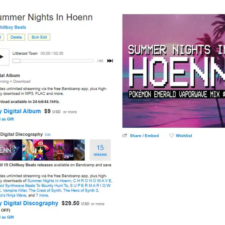The image size is (225, 225).
Task: Open the Vampire Killer album link
Action: (15, 190)
